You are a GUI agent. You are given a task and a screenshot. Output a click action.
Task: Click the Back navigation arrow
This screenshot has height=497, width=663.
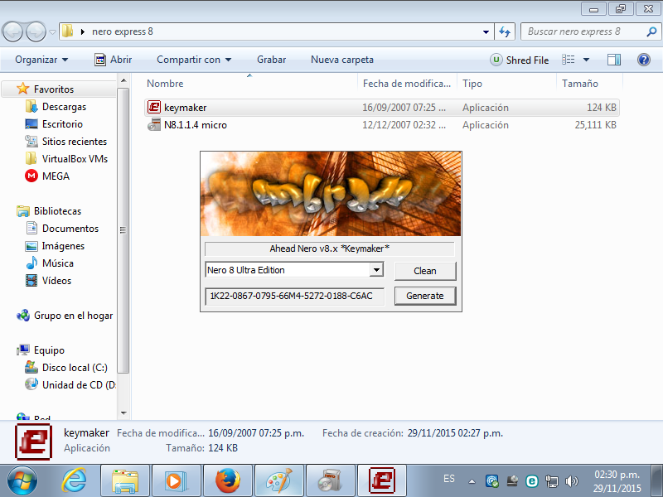point(12,31)
